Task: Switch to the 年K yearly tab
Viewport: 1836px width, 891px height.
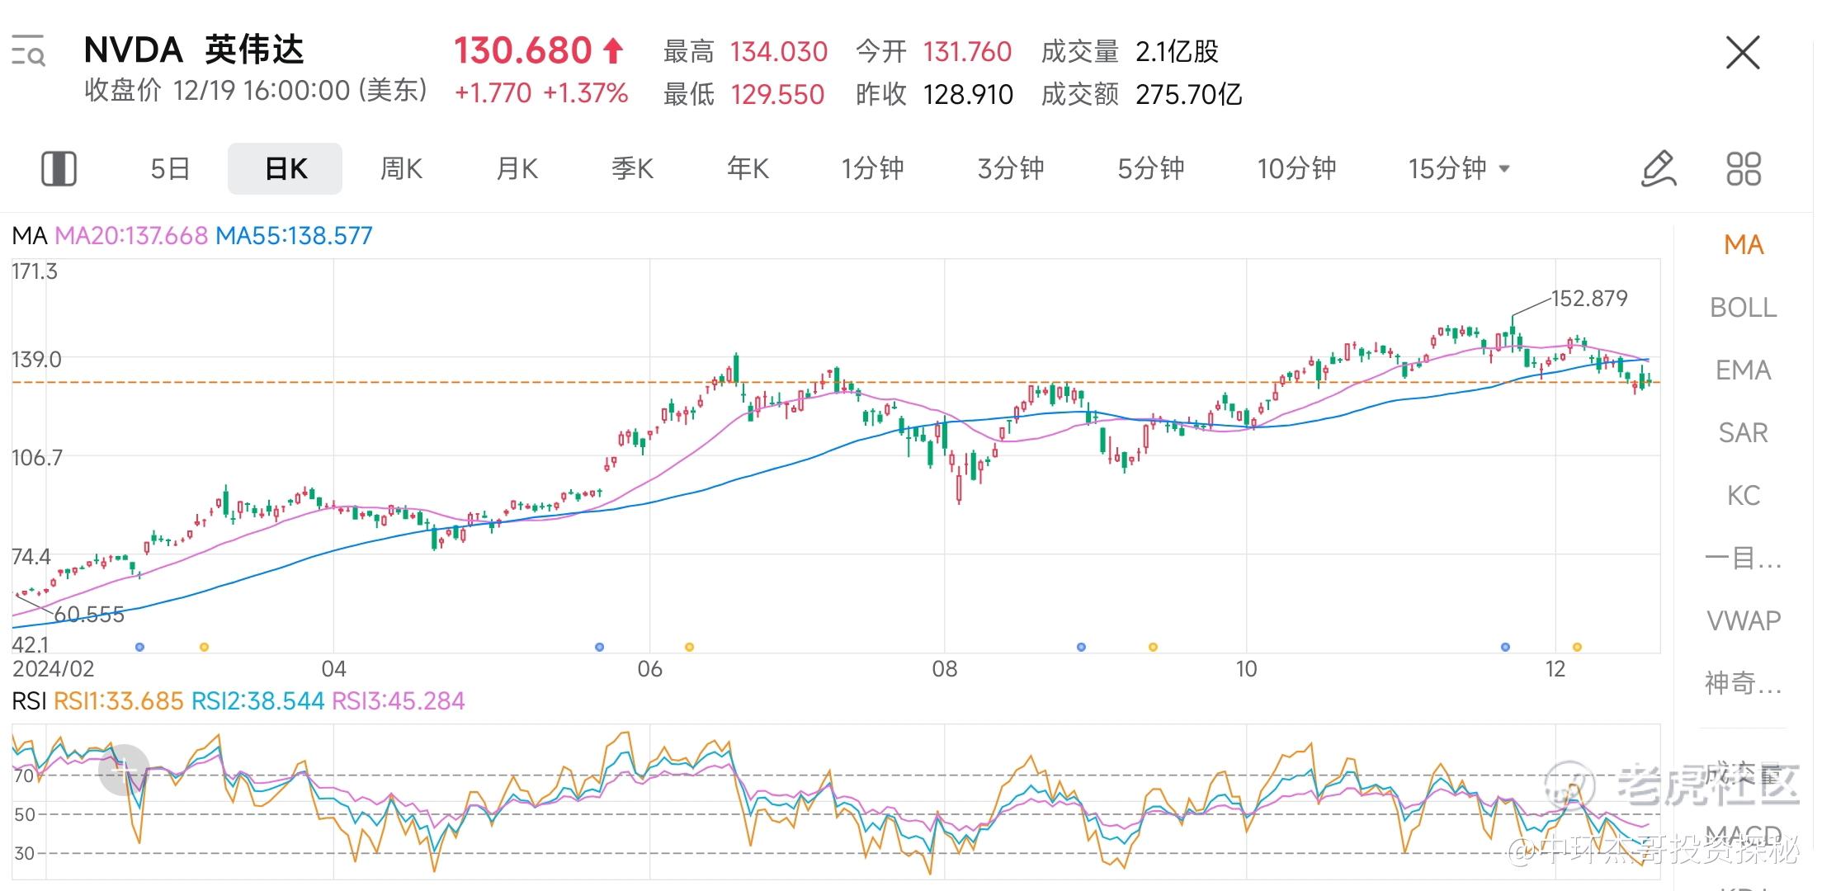Action: pyautogui.click(x=748, y=169)
